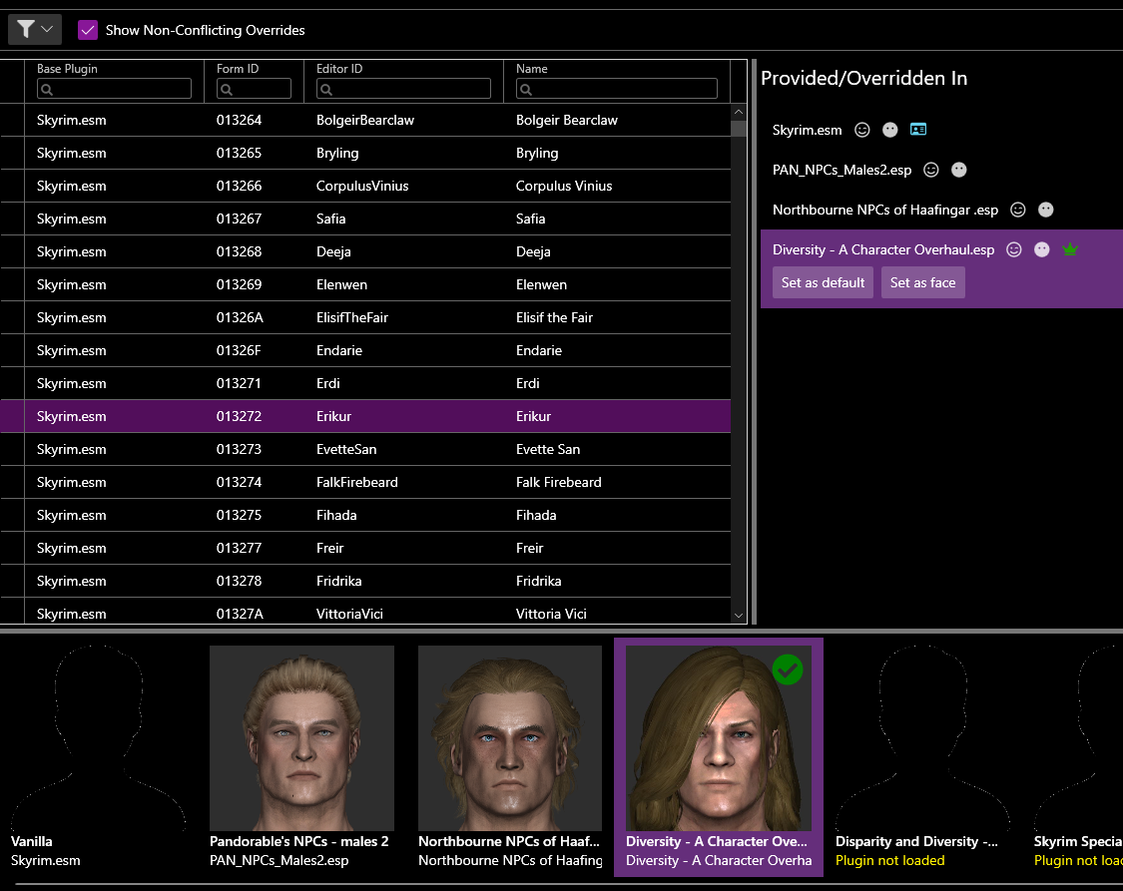Select the Safia row
The image size is (1123, 891).
[x=365, y=219]
